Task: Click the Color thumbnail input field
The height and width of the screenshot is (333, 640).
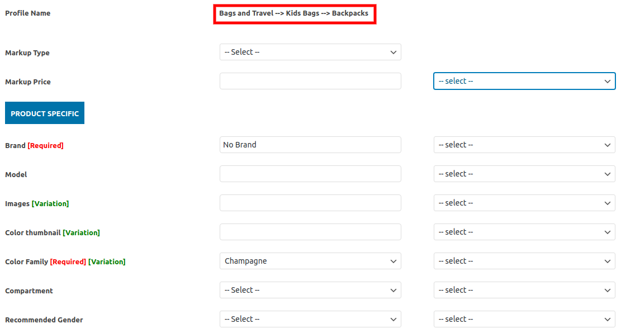Action: (x=310, y=232)
